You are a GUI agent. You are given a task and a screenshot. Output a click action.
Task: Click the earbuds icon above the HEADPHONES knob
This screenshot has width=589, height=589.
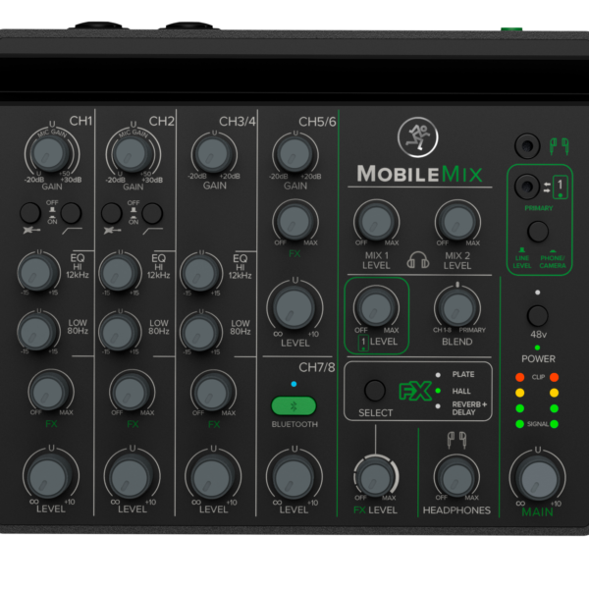(x=456, y=440)
